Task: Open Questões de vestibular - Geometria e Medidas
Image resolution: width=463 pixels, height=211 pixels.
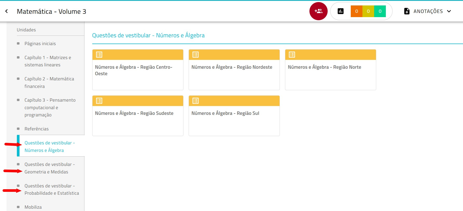Action: pos(50,168)
